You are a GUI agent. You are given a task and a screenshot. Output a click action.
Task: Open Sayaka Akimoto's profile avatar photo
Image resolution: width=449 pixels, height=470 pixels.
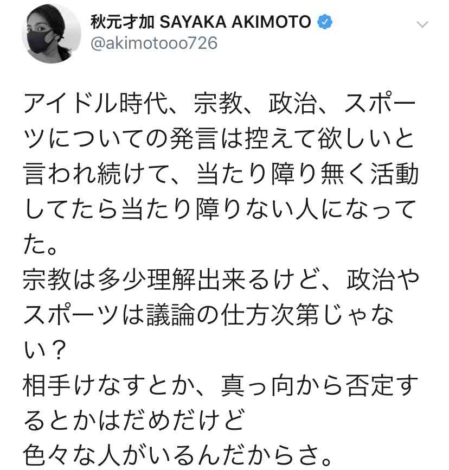tap(52, 34)
